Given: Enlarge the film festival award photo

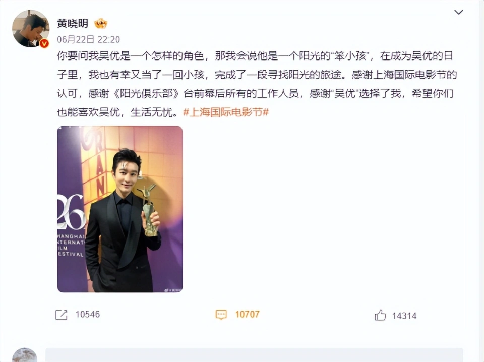Looking at the screenshot, I should pyautogui.click(x=120, y=209).
